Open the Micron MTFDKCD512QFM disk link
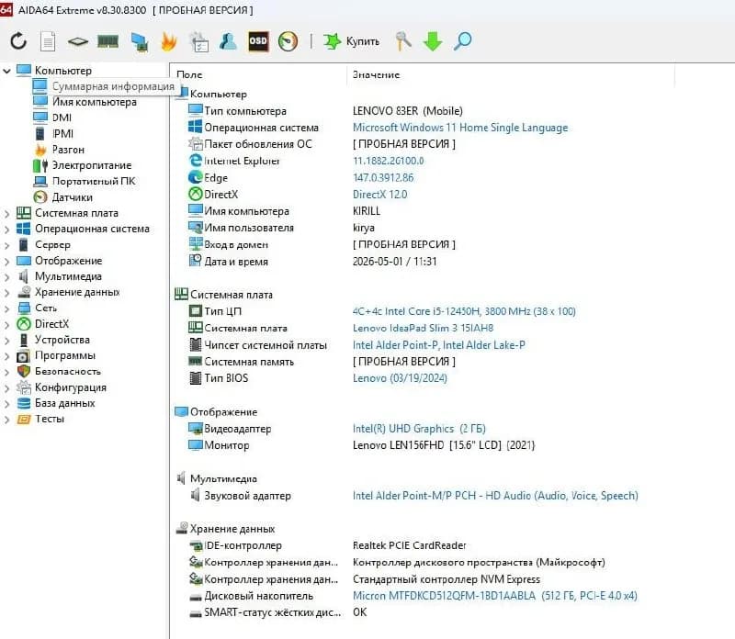The width and height of the screenshot is (735, 639). pyautogui.click(x=495, y=596)
